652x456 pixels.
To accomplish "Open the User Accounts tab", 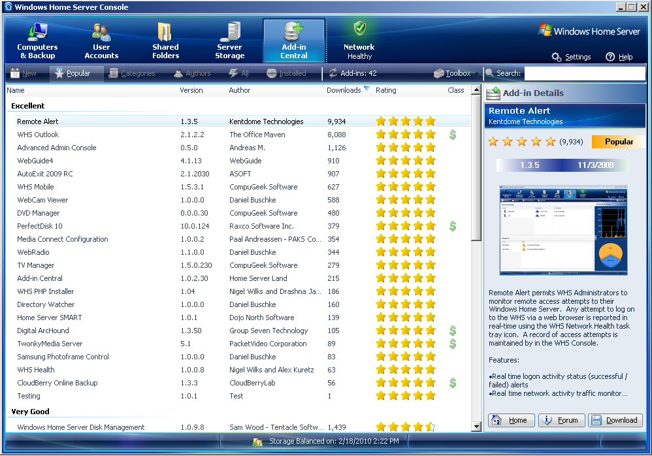I will [101, 41].
